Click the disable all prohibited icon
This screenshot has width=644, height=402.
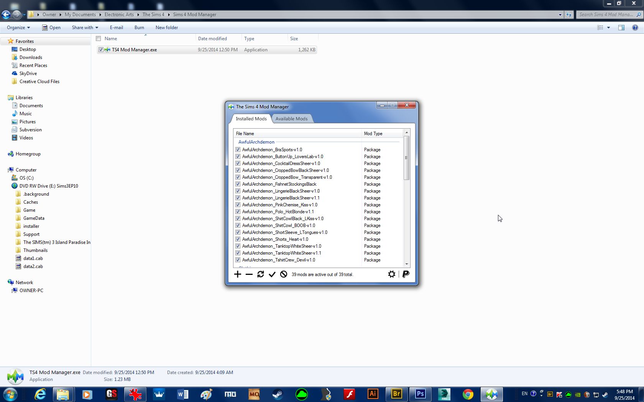click(x=284, y=274)
